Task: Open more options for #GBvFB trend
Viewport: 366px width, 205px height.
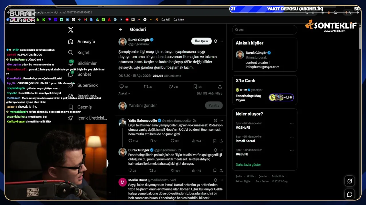Action: pos(292,150)
